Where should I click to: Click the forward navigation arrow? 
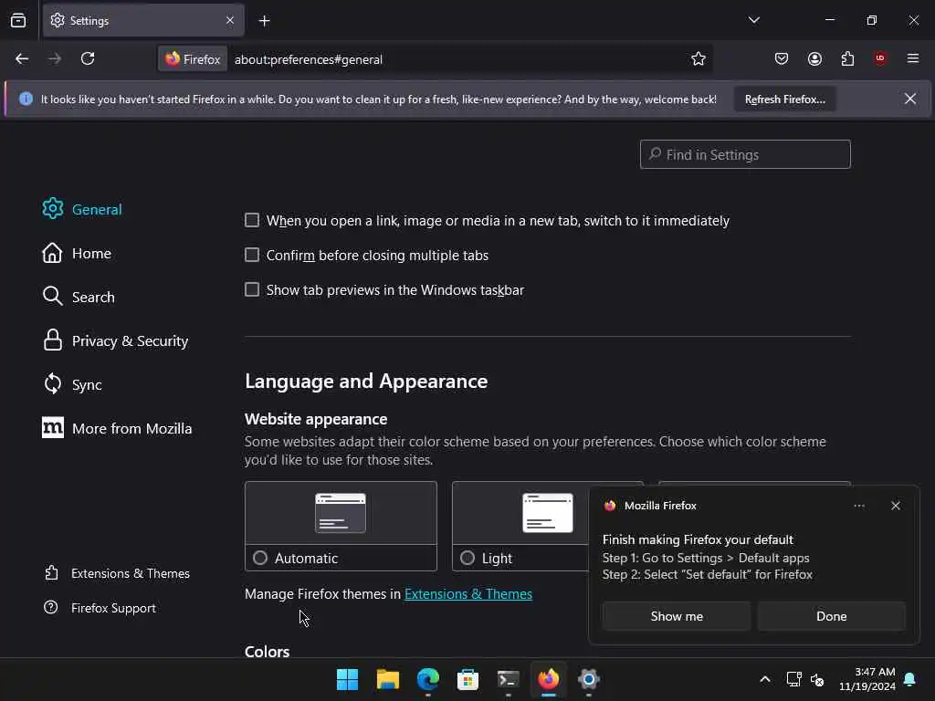point(55,58)
